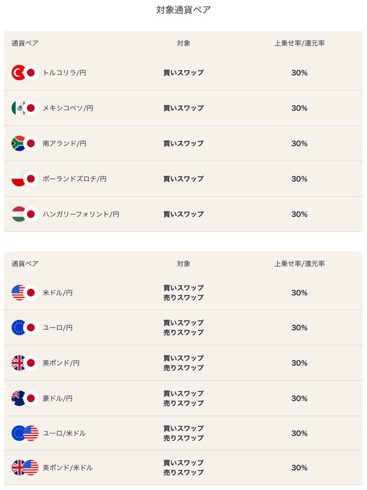Click the Australian dollar/yen flag icon
The height and width of the screenshot is (490, 367).
pyautogui.click(x=25, y=398)
